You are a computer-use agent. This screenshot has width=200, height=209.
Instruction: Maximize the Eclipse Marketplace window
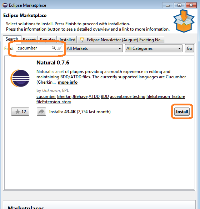179,5
